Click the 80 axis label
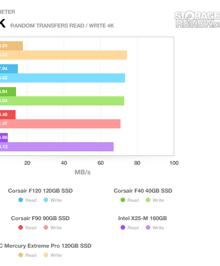Viewport: 220px width, 266px height. tap(137, 163)
